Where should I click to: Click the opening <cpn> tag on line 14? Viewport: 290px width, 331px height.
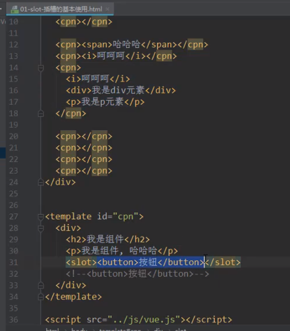[68, 68]
